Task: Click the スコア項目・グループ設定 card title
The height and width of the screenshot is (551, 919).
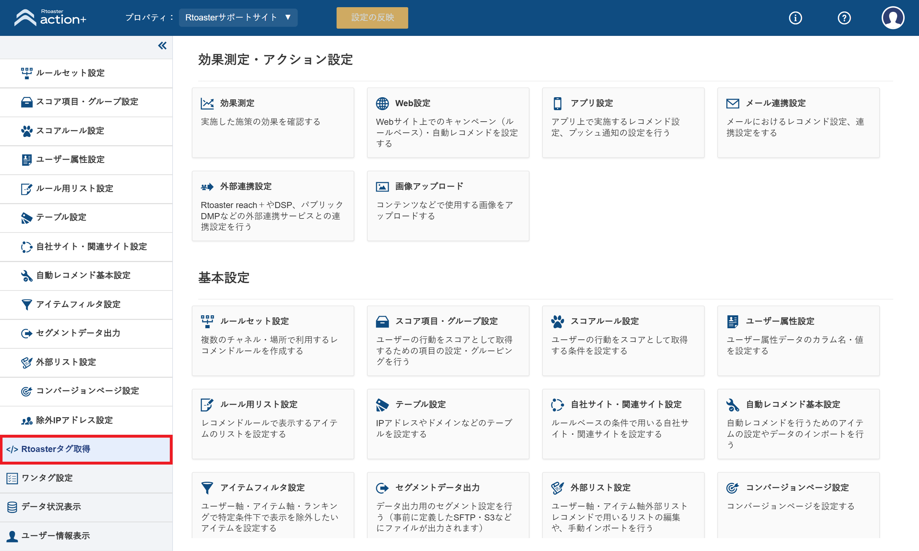Action: 447,321
